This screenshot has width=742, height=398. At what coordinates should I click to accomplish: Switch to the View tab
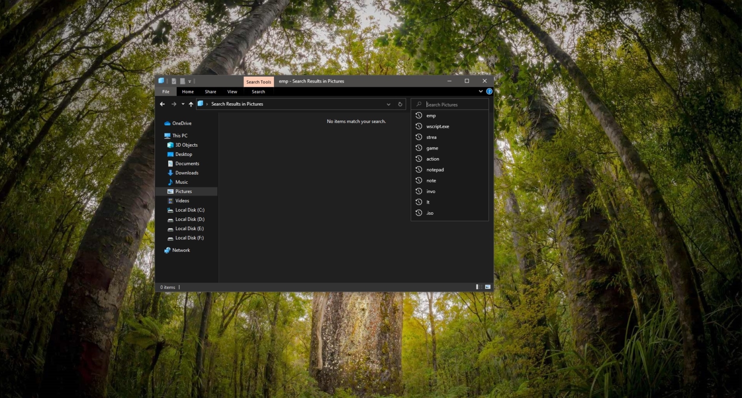pyautogui.click(x=232, y=91)
